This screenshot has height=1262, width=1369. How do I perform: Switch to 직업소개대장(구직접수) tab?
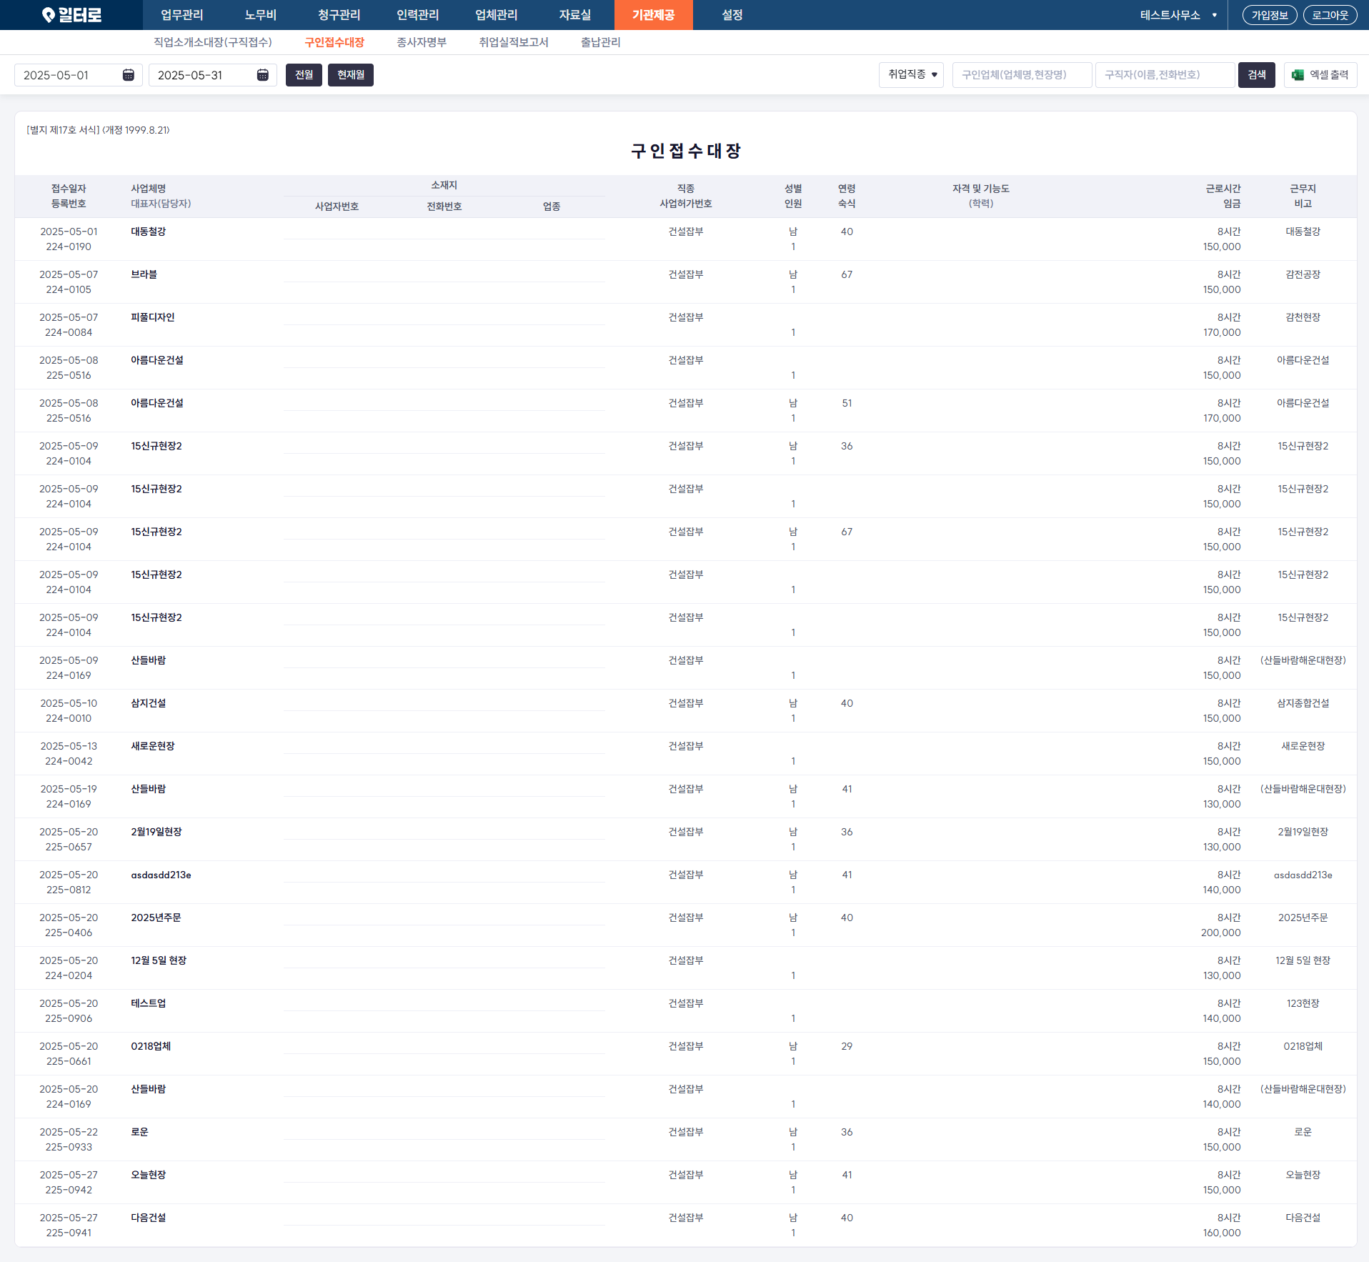point(213,42)
